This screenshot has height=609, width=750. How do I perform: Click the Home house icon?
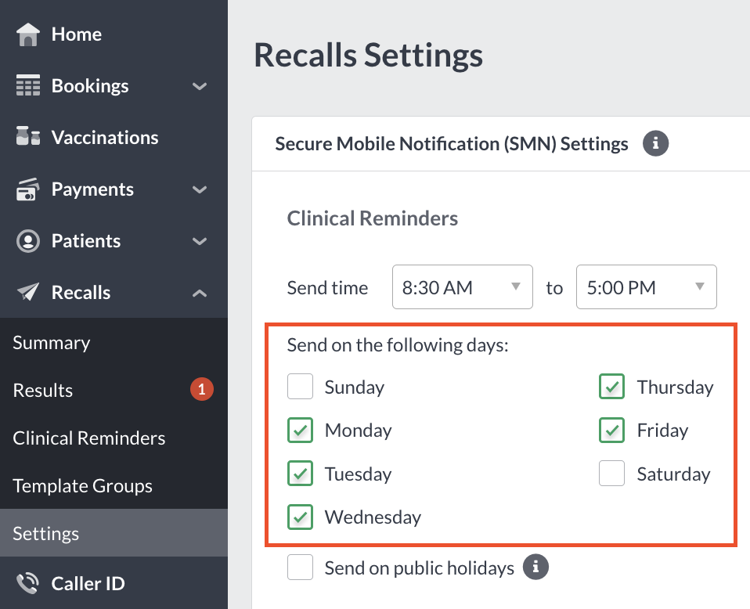pos(27,34)
